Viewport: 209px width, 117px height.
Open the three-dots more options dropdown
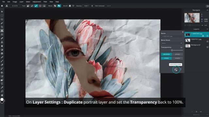coord(109,6)
